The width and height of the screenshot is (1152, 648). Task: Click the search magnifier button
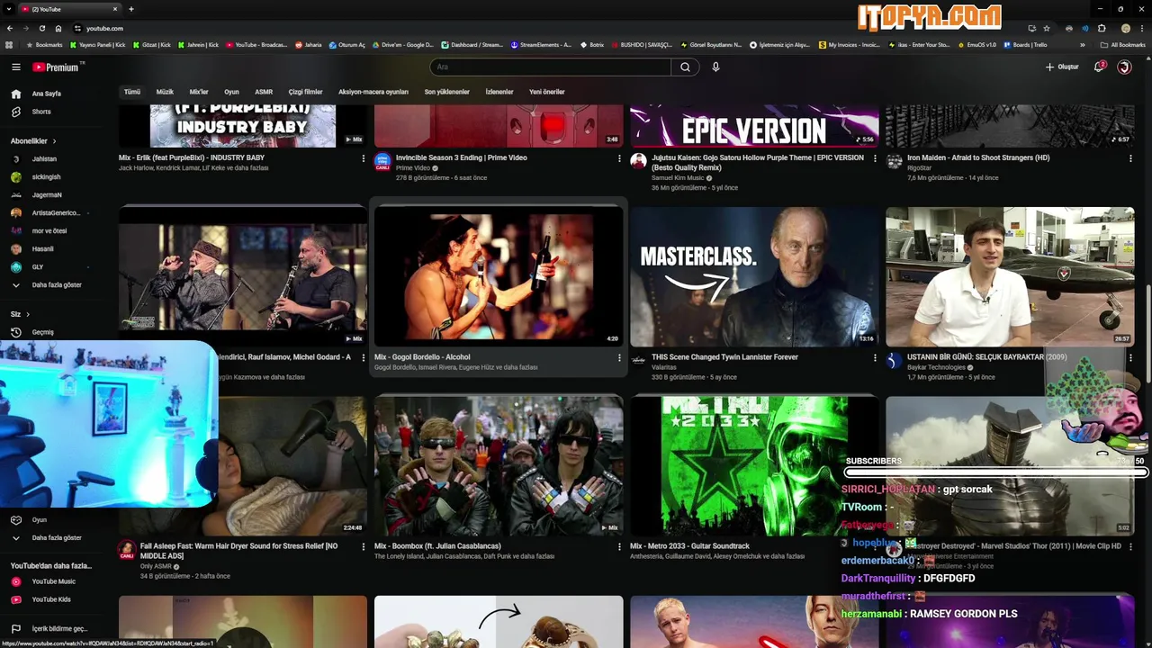click(x=685, y=67)
